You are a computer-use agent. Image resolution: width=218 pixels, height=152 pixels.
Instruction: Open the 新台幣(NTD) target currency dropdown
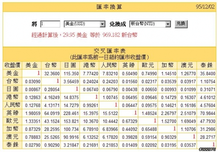(150, 24)
